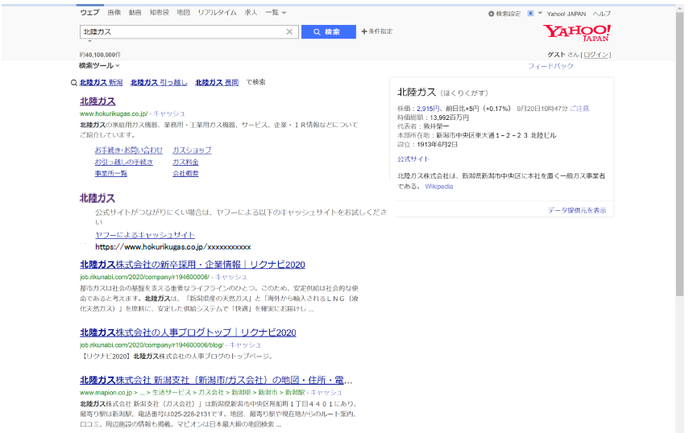This screenshot has height=433, width=689.
Task: Click inside the 北陸ガス search input field
Action: (x=181, y=32)
